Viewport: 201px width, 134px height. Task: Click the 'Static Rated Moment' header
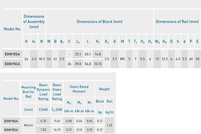pos(79,89)
